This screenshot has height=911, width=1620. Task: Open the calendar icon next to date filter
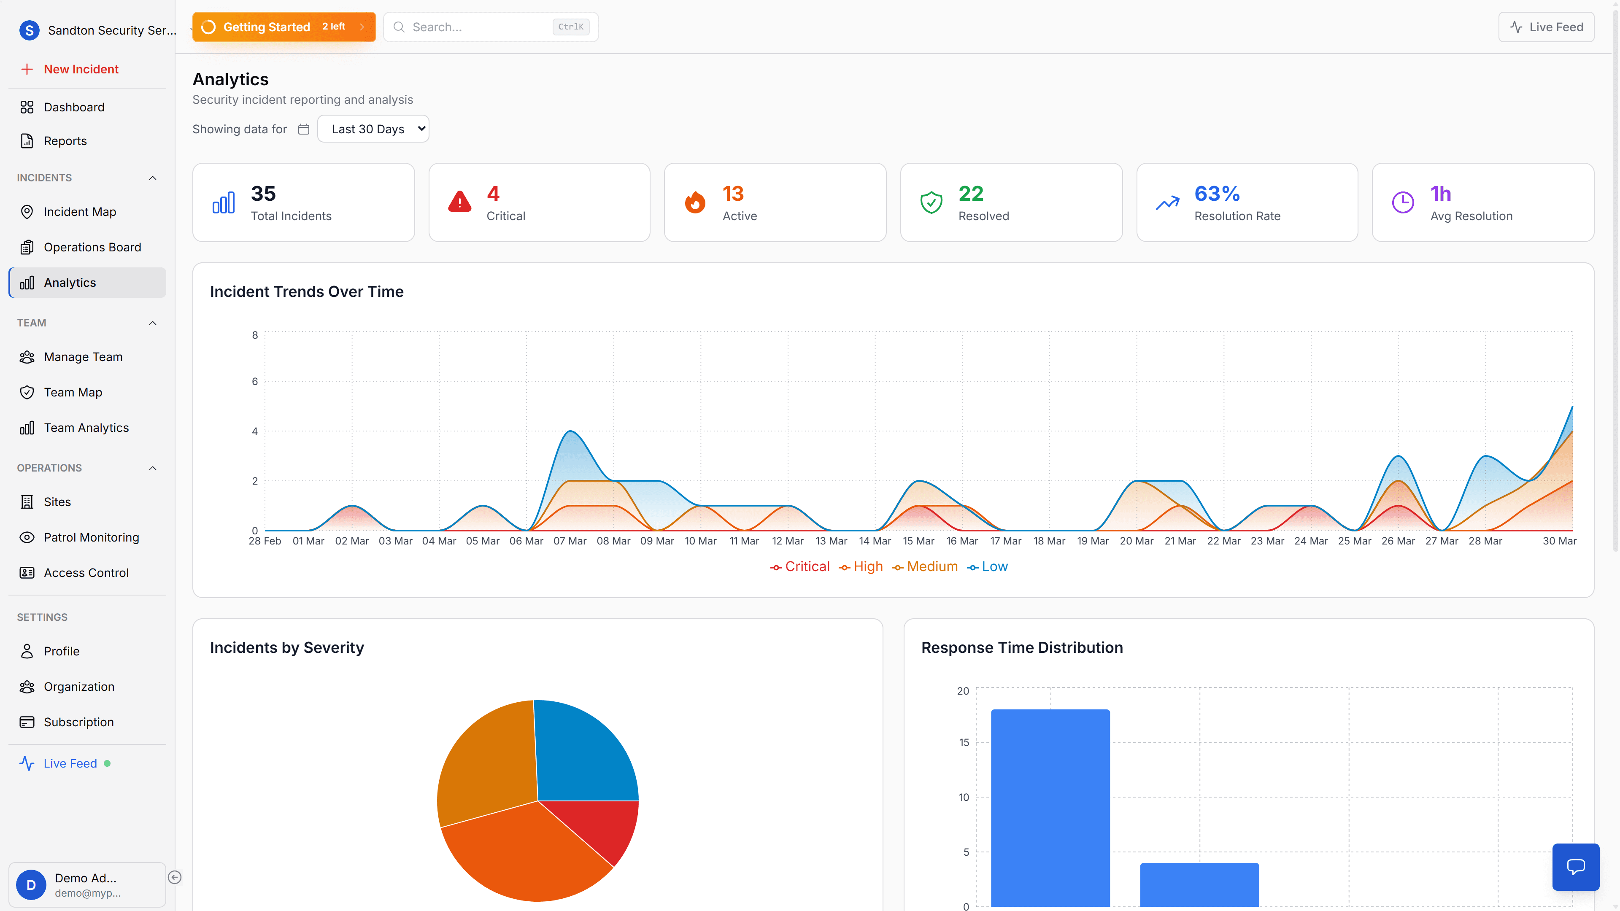click(x=304, y=129)
